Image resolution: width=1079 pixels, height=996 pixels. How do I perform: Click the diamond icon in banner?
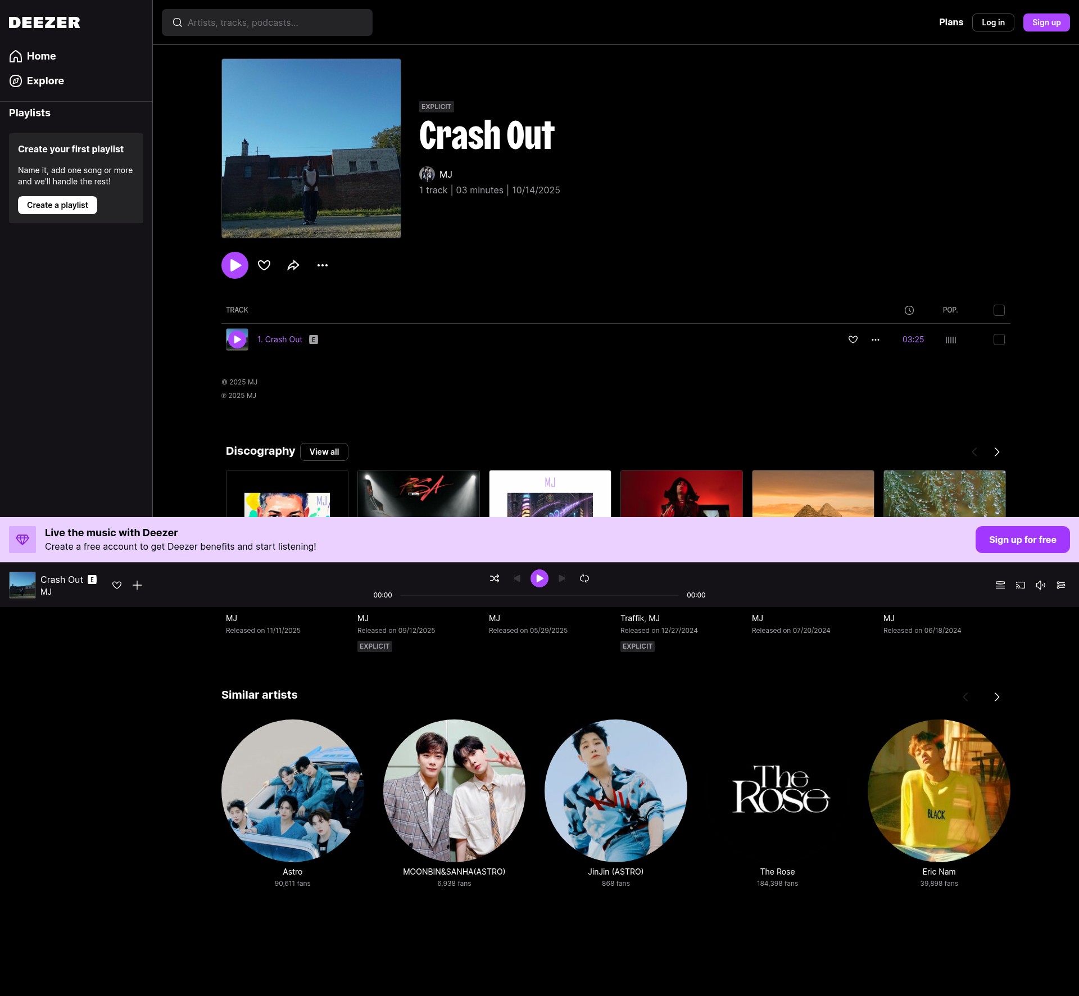[x=22, y=540]
